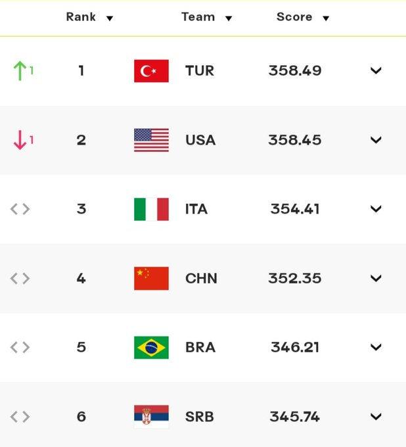Image resolution: width=406 pixels, height=447 pixels.
Task: Click the China flag icon
Action: point(151,278)
